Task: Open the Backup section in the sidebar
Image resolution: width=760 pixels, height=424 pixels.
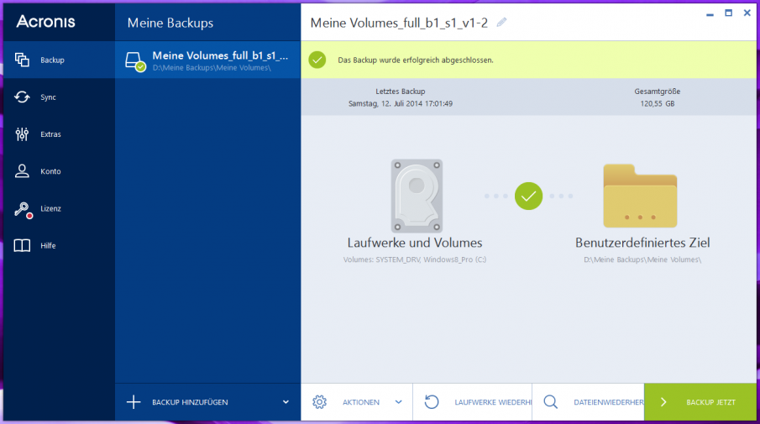Action: 59,60
